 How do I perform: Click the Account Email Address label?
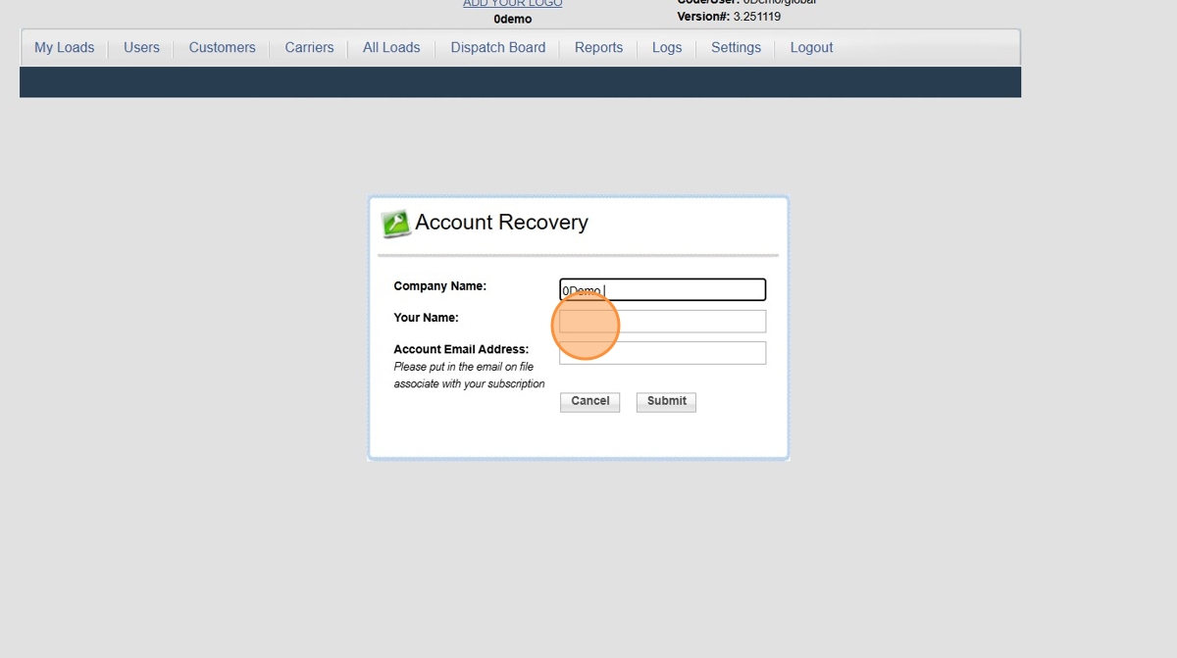tap(461, 349)
